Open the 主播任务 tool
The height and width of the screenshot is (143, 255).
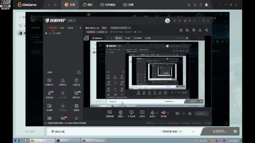pos(76,82)
